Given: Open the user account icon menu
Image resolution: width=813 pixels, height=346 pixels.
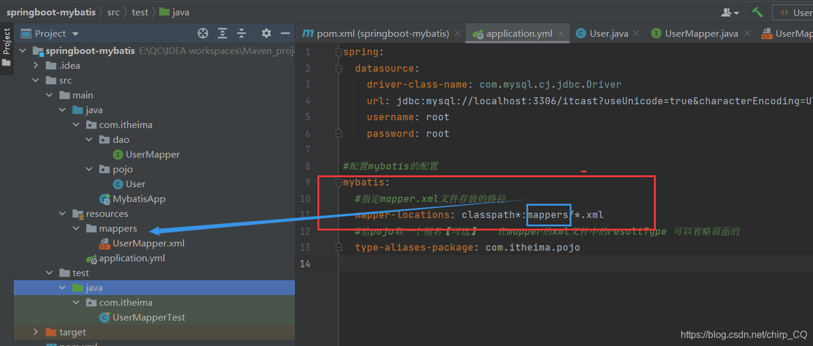Looking at the screenshot, I should coord(730,12).
